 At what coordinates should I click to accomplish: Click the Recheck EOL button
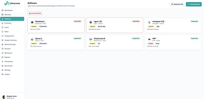tap(177, 4)
